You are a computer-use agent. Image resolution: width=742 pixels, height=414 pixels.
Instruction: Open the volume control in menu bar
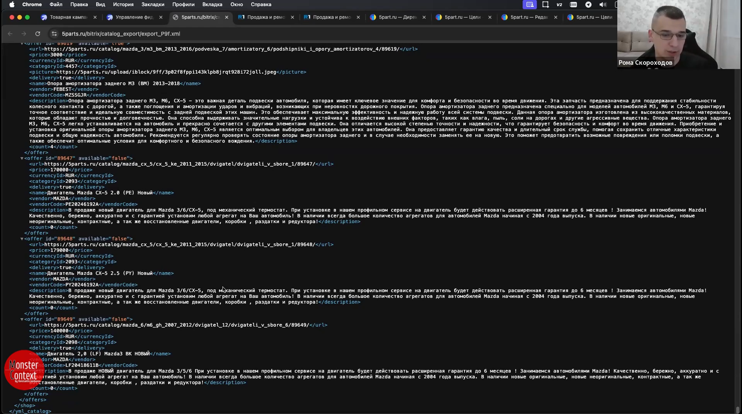point(603,5)
